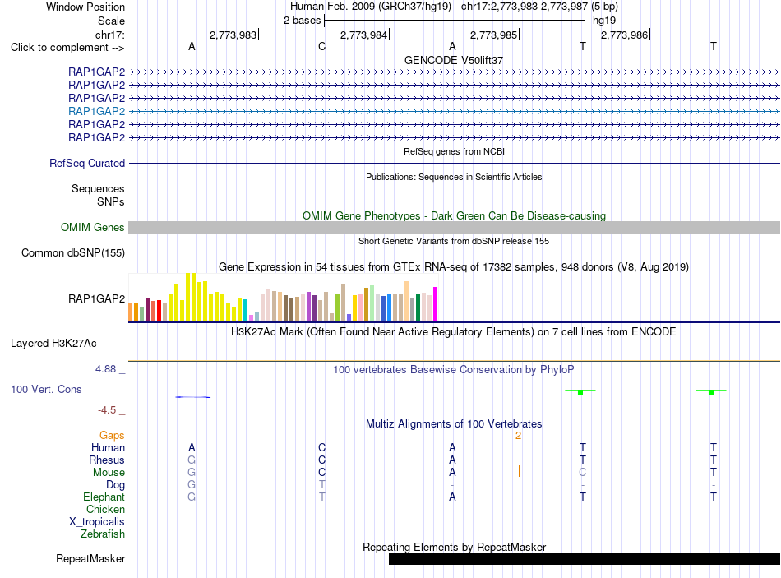Click the magenta bar in GTEx expression chart

pos(436,303)
